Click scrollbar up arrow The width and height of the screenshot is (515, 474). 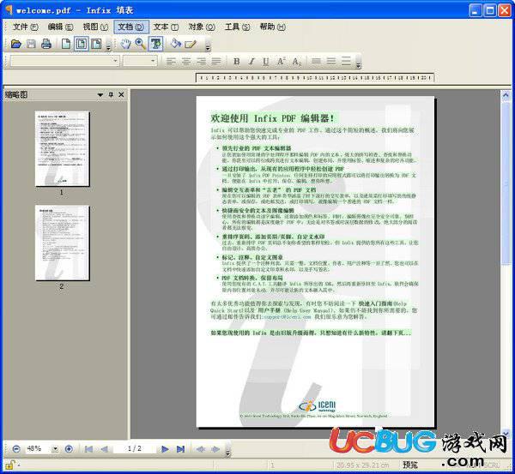506,95
